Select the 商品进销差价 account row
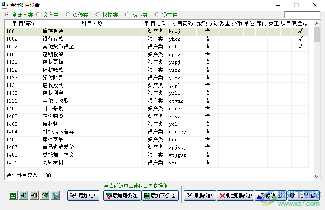The height and width of the screenshot is (210, 325). (157, 147)
